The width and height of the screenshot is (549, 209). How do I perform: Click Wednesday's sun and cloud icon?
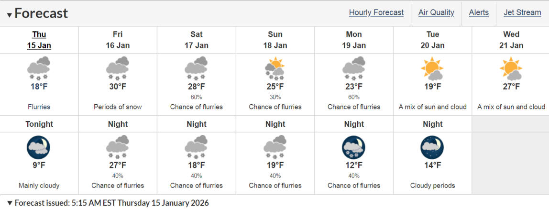511,68
